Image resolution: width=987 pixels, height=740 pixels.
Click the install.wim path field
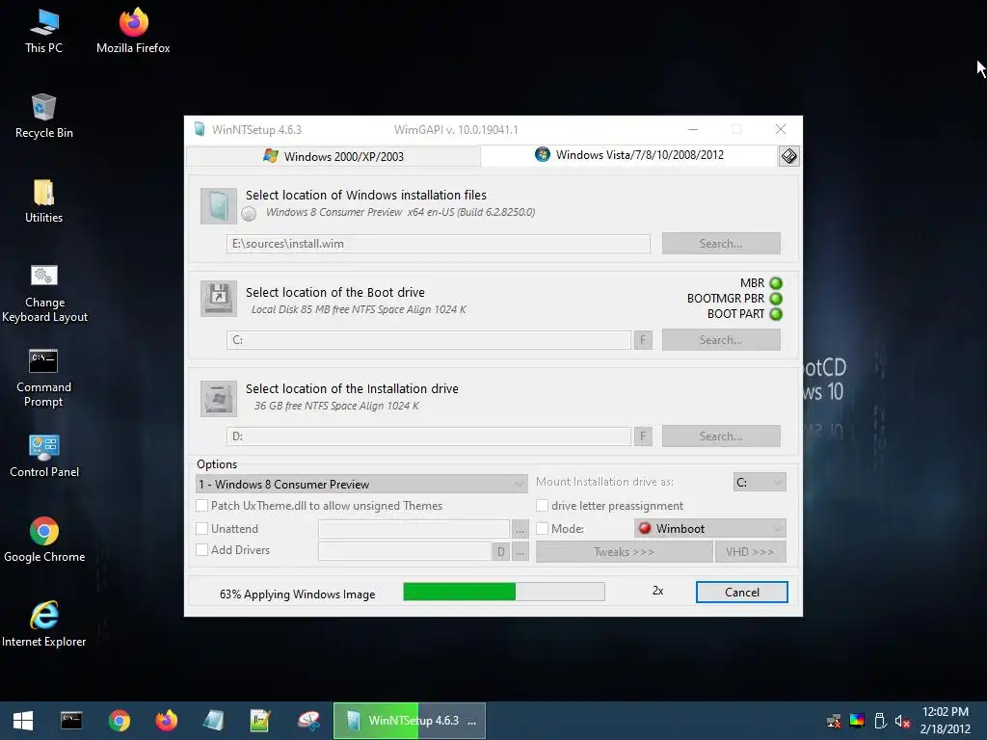439,244
